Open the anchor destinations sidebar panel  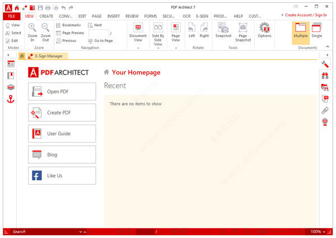click(11, 99)
